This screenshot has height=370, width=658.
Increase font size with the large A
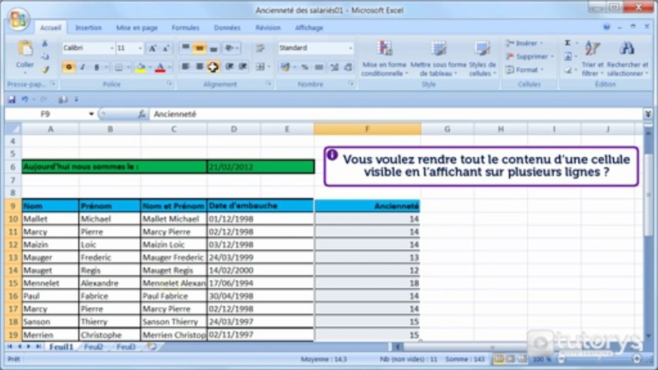point(152,48)
